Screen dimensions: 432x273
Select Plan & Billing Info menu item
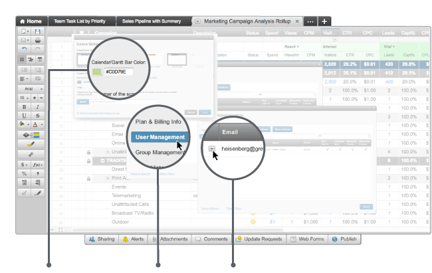click(158, 122)
